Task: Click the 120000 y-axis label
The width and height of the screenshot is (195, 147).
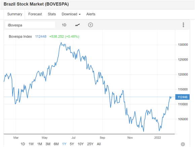Action: pos(183,75)
